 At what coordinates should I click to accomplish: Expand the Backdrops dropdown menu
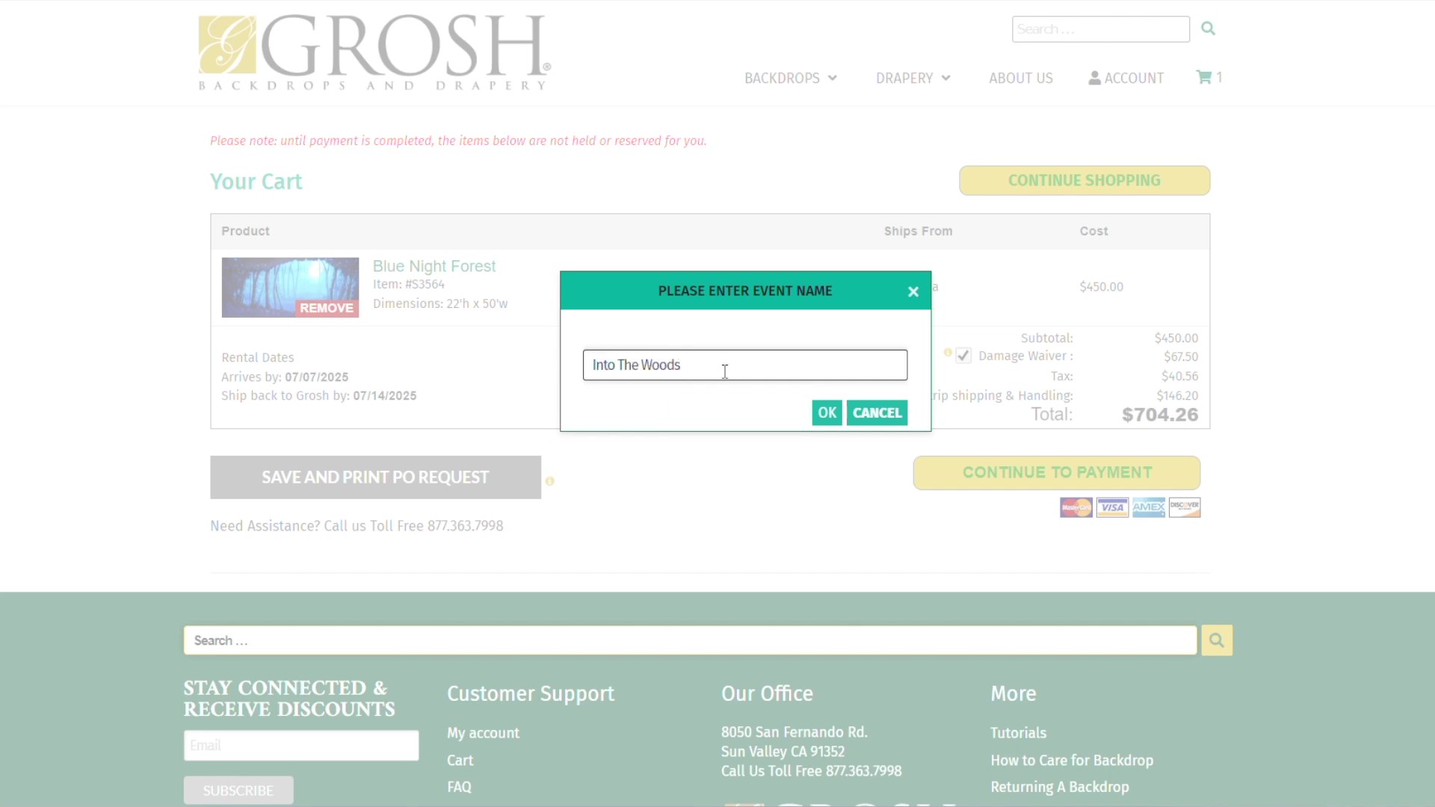tap(790, 78)
